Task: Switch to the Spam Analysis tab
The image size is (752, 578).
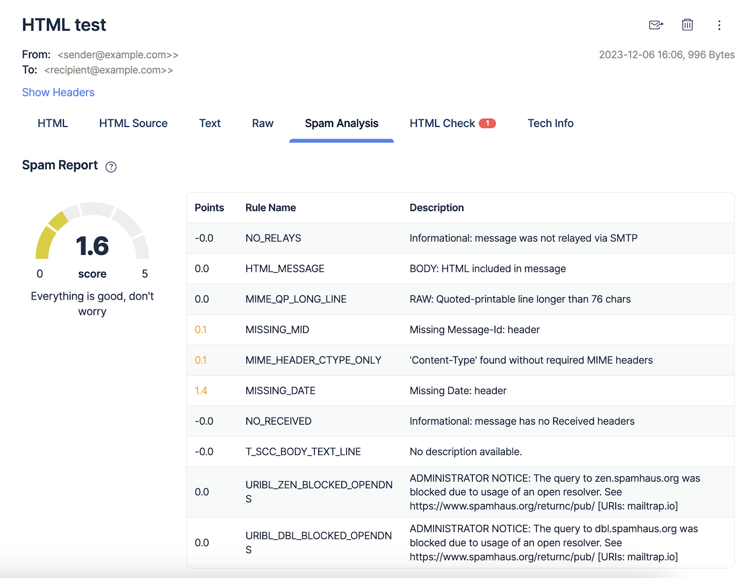Action: pyautogui.click(x=341, y=123)
